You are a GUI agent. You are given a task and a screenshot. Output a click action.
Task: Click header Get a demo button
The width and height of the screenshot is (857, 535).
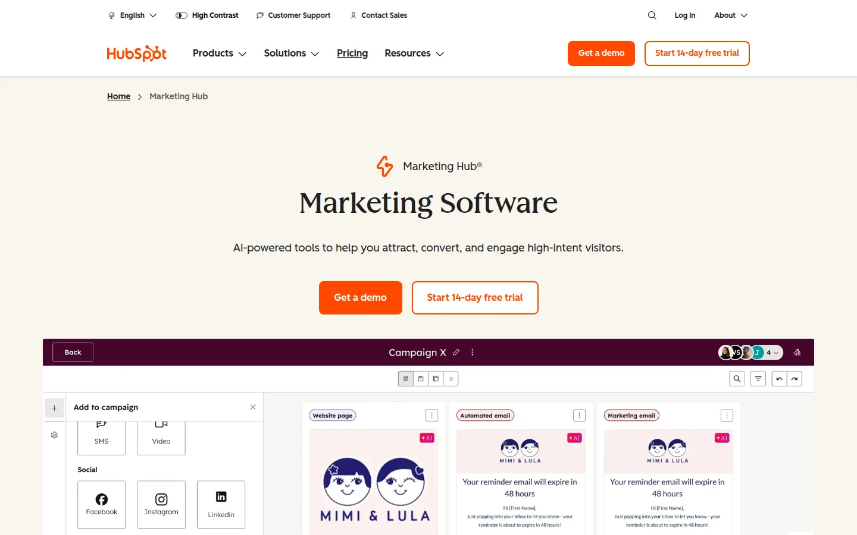[x=601, y=53]
